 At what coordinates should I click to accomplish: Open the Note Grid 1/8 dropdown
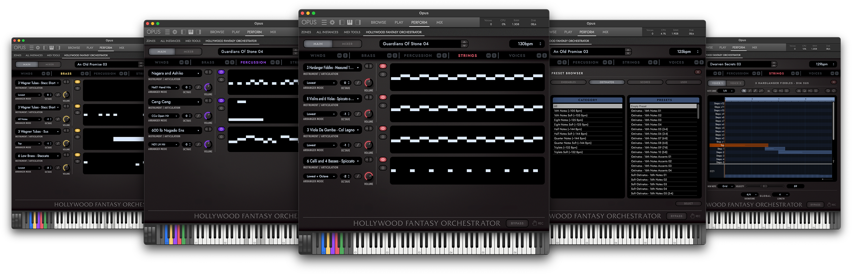[x=726, y=91]
